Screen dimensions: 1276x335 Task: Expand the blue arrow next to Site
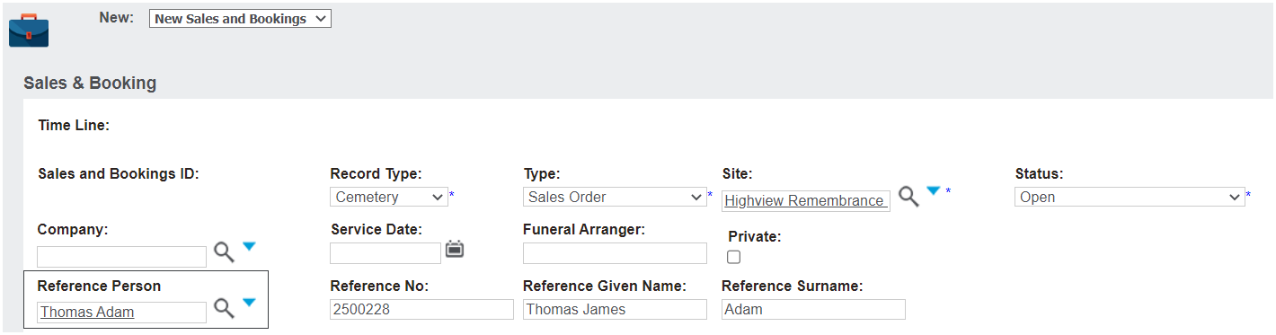934,190
